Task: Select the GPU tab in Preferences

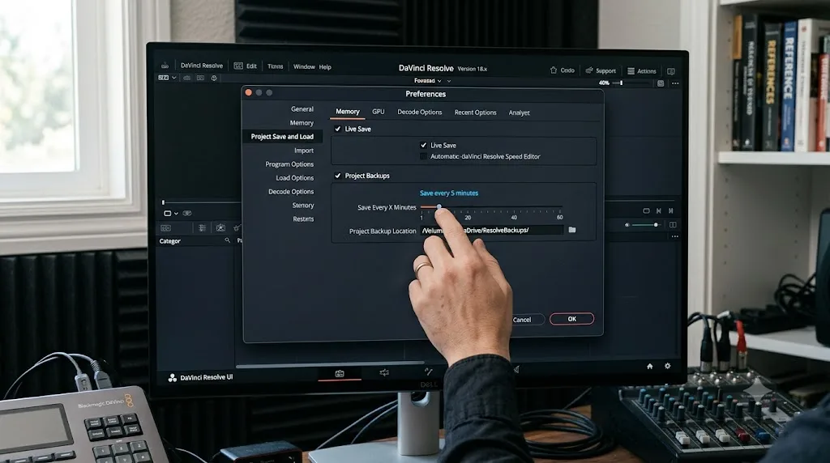Action: coord(378,112)
